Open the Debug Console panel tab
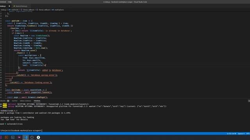 (25, 101)
